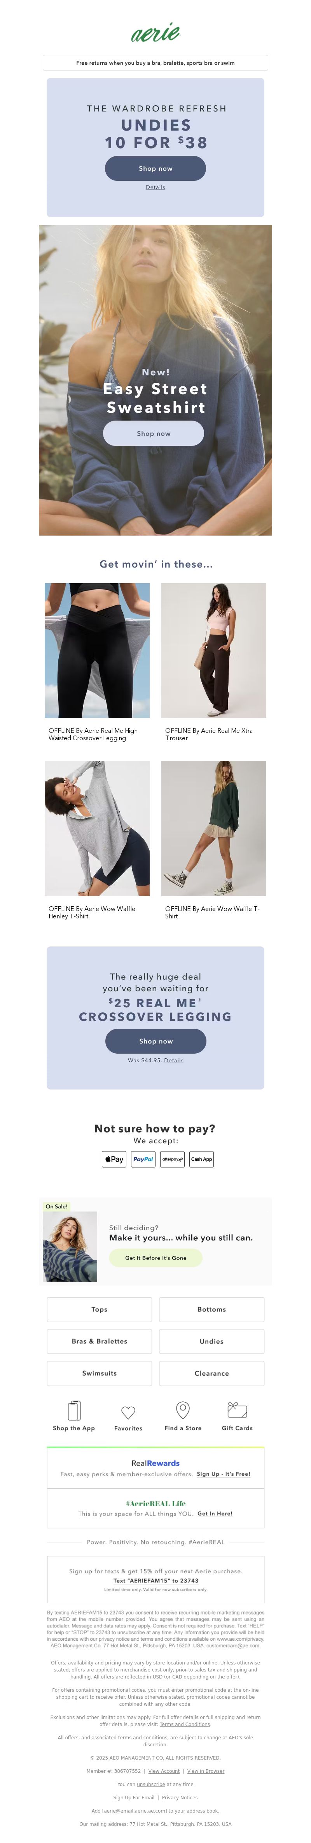Open the Swimsuits category
This screenshot has width=311, height=1843.
(99, 1373)
